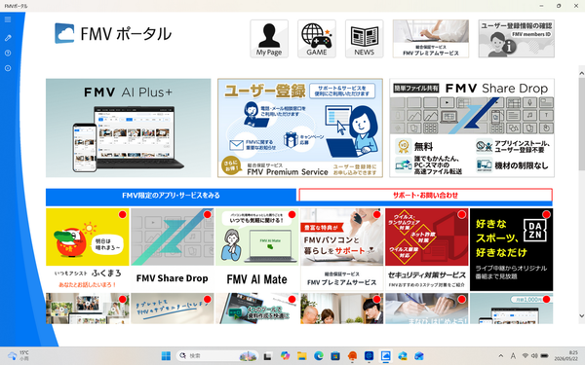Open the FMV AI Plus+ banner
Image resolution: width=585 pixels, height=365 pixels.
129,128
